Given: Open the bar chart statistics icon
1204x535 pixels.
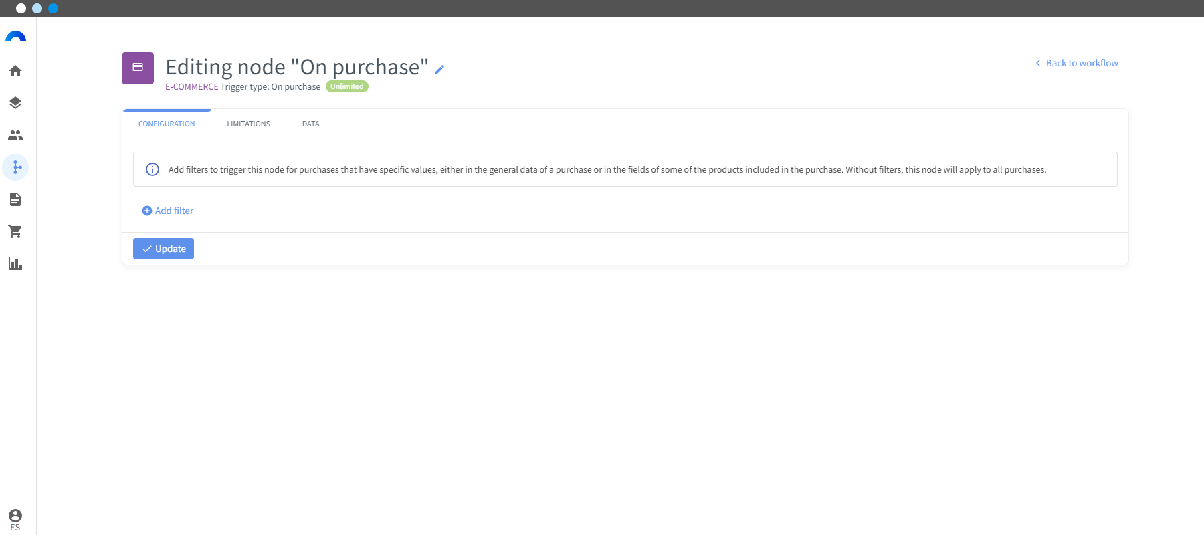Looking at the screenshot, I should click(15, 263).
